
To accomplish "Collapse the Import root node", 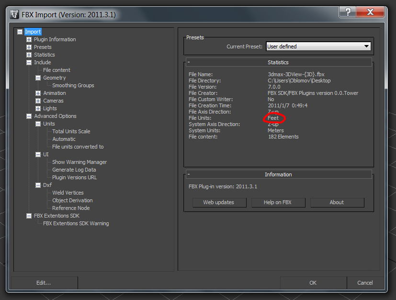I will (20, 32).
